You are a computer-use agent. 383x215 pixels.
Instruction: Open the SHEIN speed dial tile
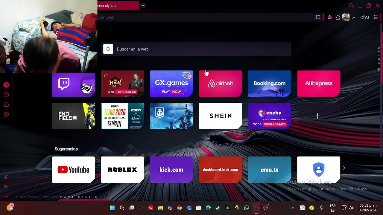pyautogui.click(x=221, y=116)
